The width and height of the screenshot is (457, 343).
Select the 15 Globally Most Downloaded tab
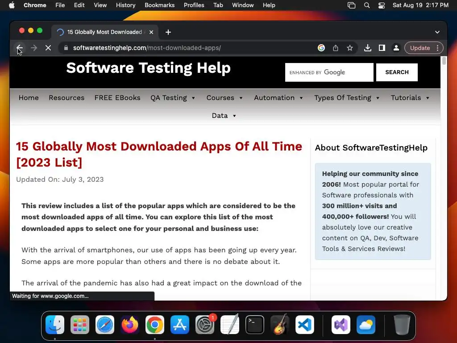(x=105, y=32)
